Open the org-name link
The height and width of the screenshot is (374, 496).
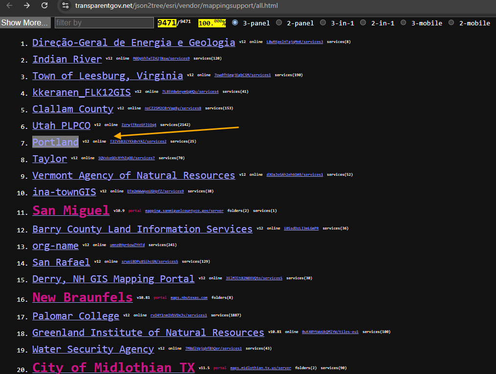click(x=55, y=246)
